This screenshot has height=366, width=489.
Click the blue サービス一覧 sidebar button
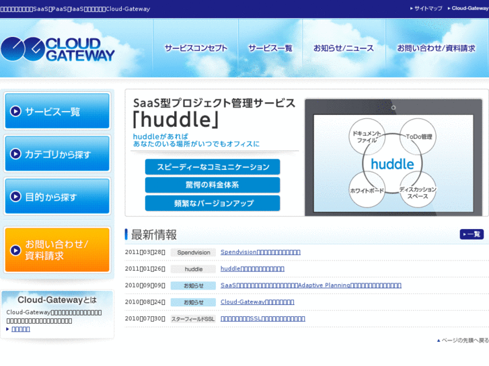(x=57, y=111)
